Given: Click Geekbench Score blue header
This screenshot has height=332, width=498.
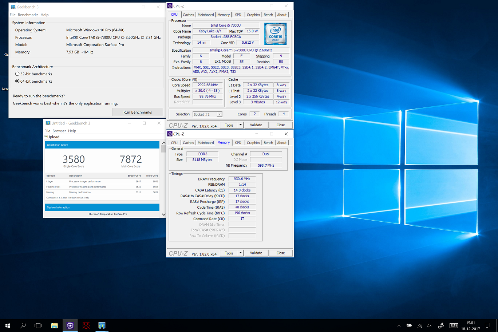Looking at the screenshot, I should (x=102, y=145).
